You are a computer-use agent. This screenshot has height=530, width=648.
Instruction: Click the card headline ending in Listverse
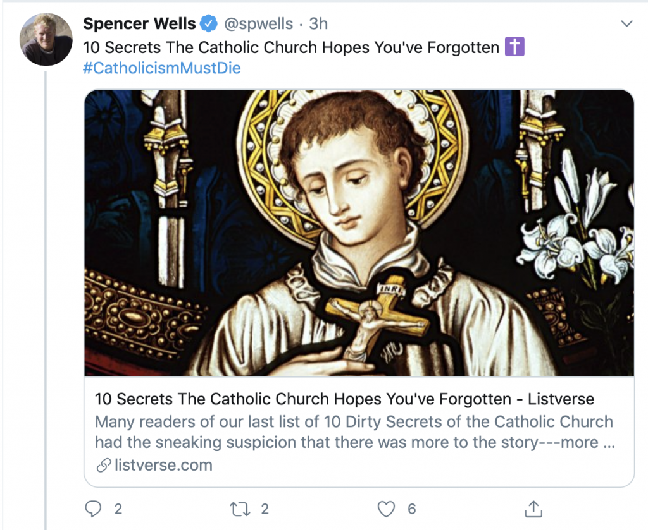(344, 399)
